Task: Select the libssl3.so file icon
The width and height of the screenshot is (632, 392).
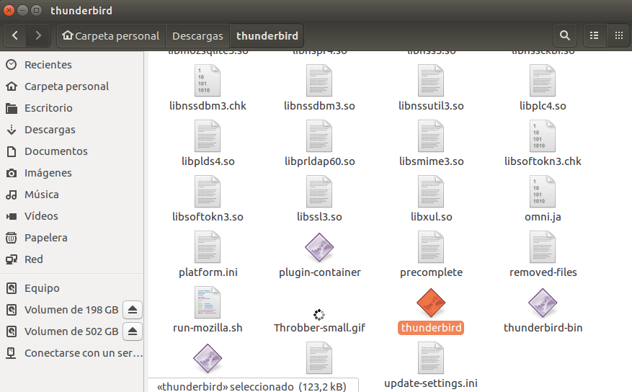Action: point(319,192)
